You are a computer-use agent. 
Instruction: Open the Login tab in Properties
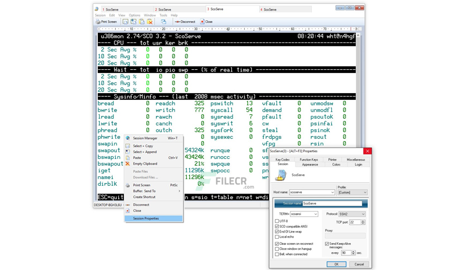click(359, 165)
